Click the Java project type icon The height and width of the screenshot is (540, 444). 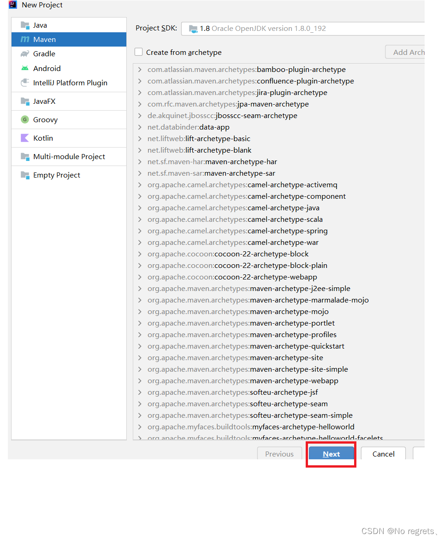(25, 25)
